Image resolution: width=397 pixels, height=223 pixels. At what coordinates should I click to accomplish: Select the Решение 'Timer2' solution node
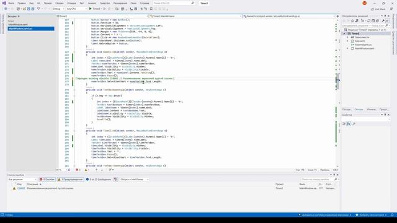(367, 30)
